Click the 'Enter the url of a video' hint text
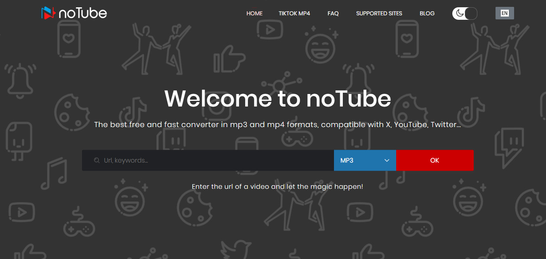Screen dimensions: 546x259 click(277, 187)
